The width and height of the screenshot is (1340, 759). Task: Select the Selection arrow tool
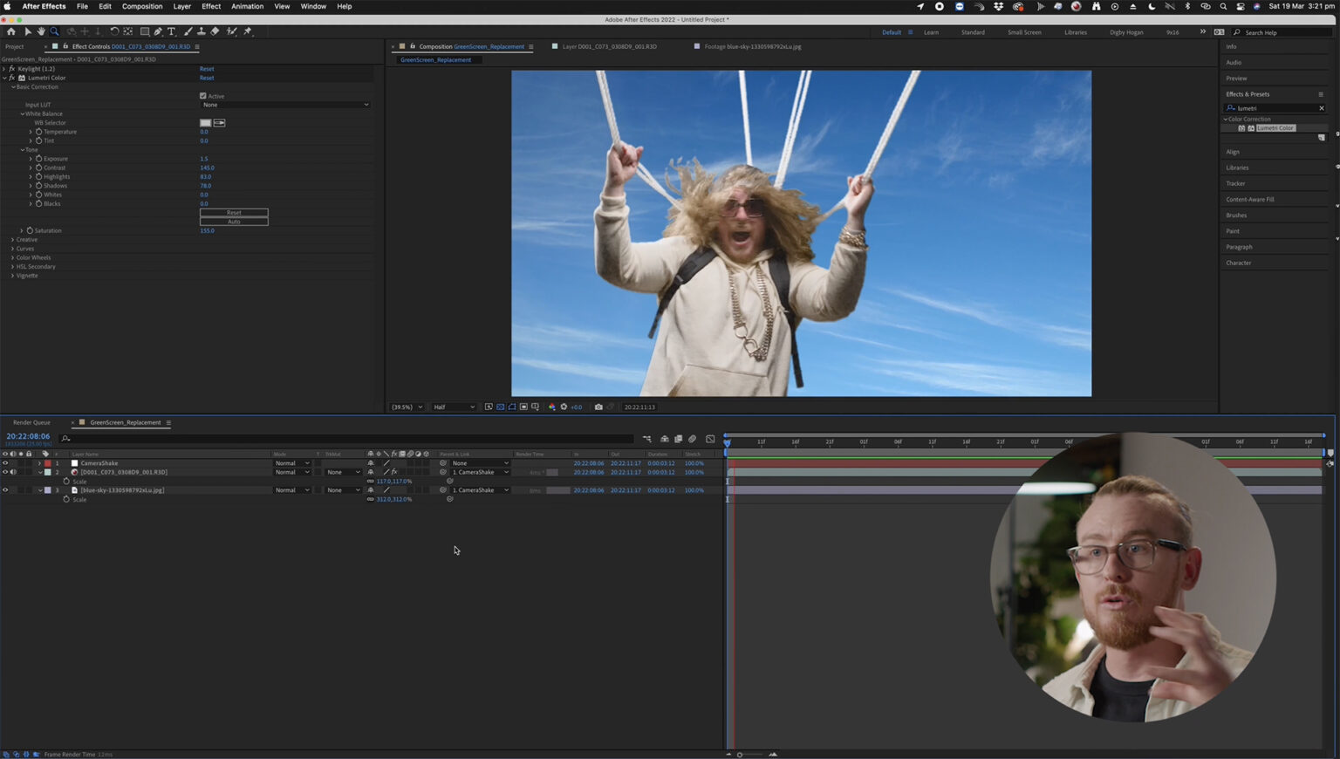28,31
